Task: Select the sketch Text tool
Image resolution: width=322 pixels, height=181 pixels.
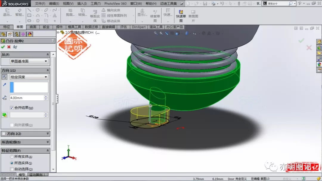Action: point(55,16)
